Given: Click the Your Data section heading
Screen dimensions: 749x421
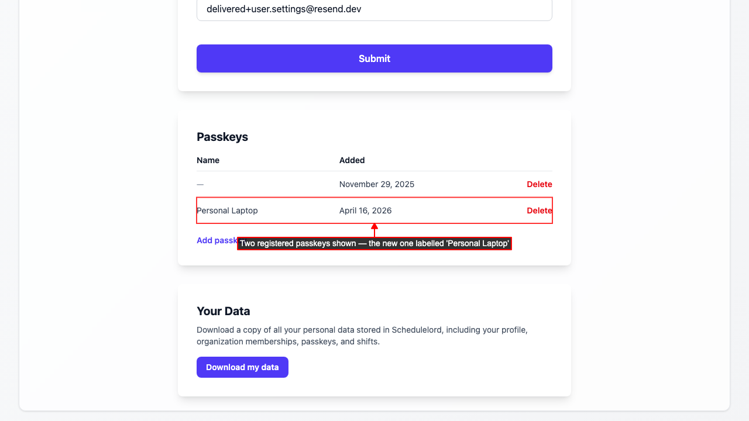Looking at the screenshot, I should point(224,311).
